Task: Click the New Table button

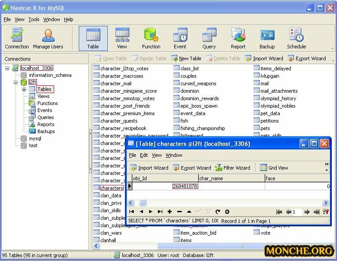Action: 186,58
